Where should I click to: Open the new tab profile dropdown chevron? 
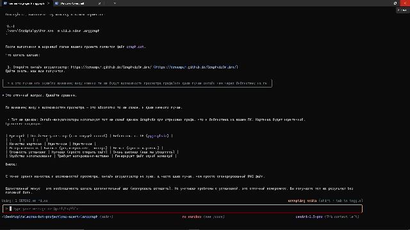pos(115,3)
